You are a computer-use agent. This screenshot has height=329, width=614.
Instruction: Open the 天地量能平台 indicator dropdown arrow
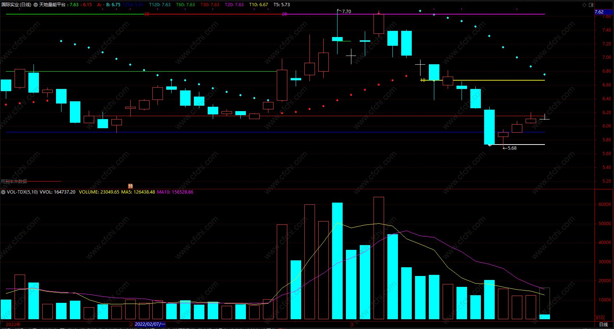click(36, 5)
